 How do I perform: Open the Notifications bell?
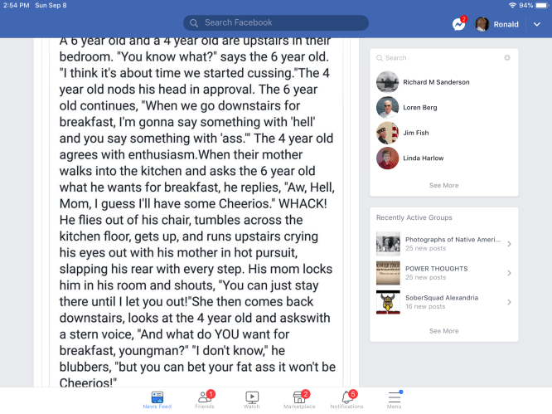(346, 399)
